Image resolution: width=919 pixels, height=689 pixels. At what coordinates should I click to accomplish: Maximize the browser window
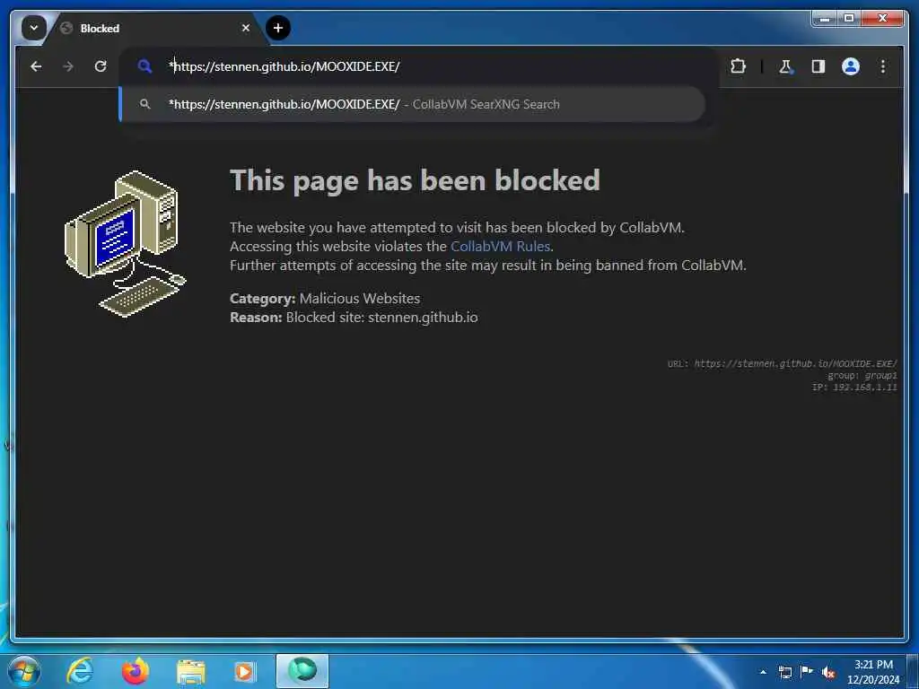coord(849,18)
